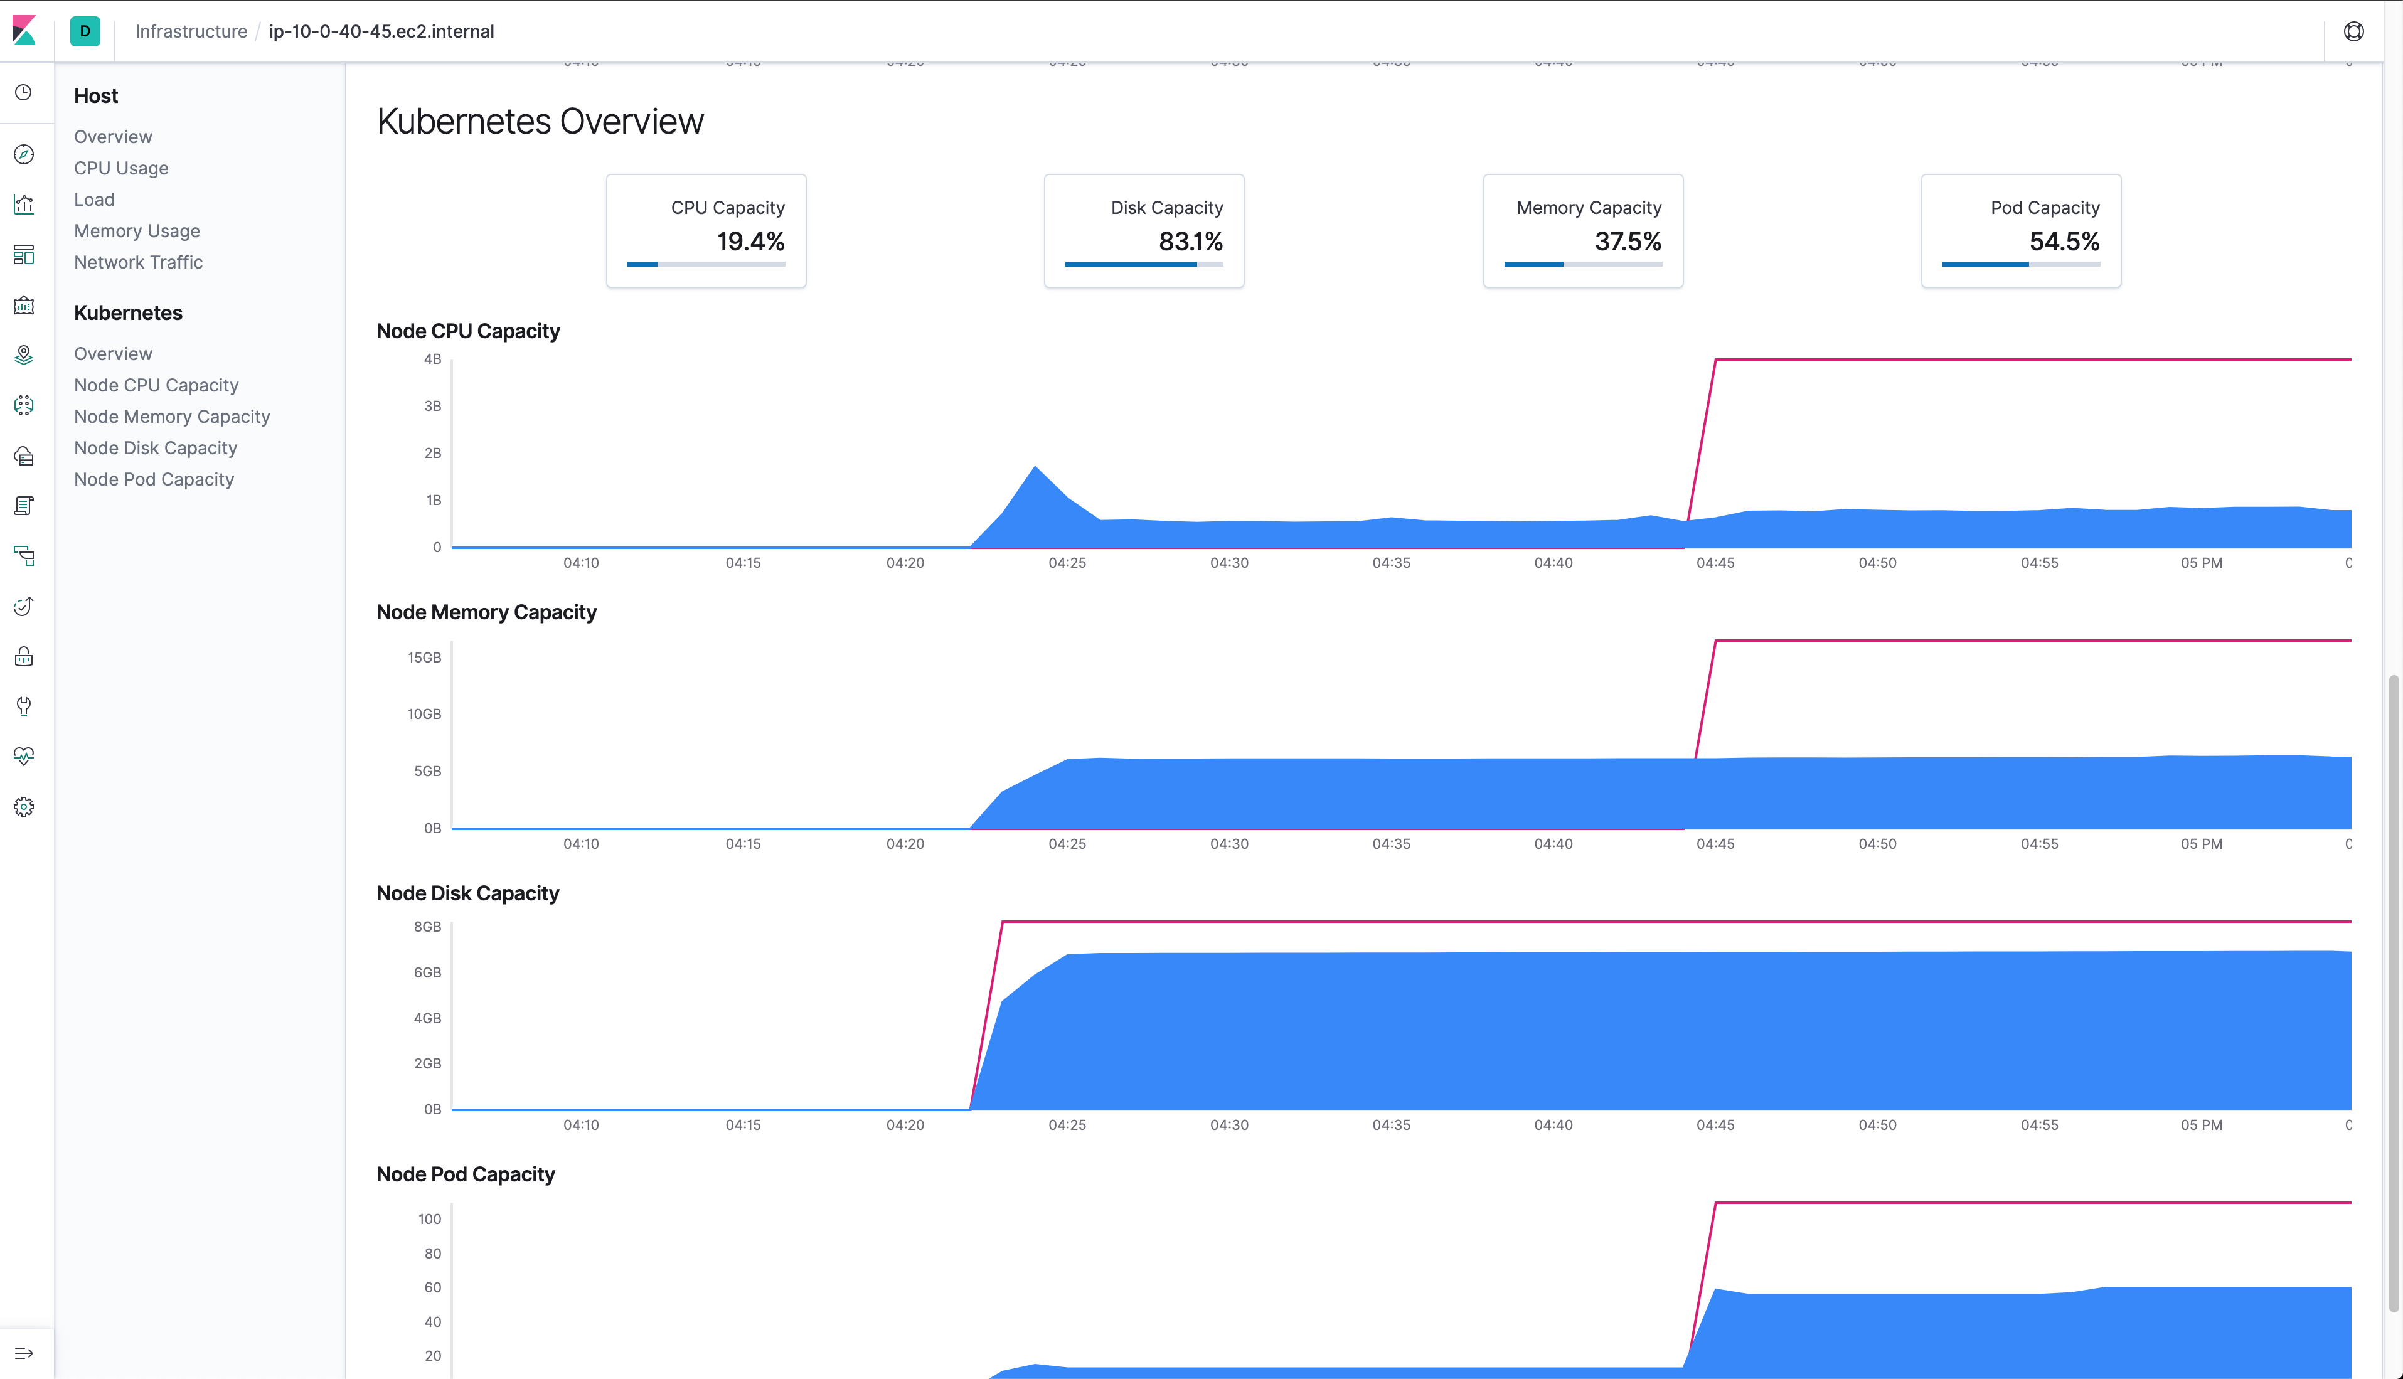Viewport: 2403px width, 1379px height.
Task: Click the Infrastructure breadcrumb
Action: pyautogui.click(x=190, y=31)
